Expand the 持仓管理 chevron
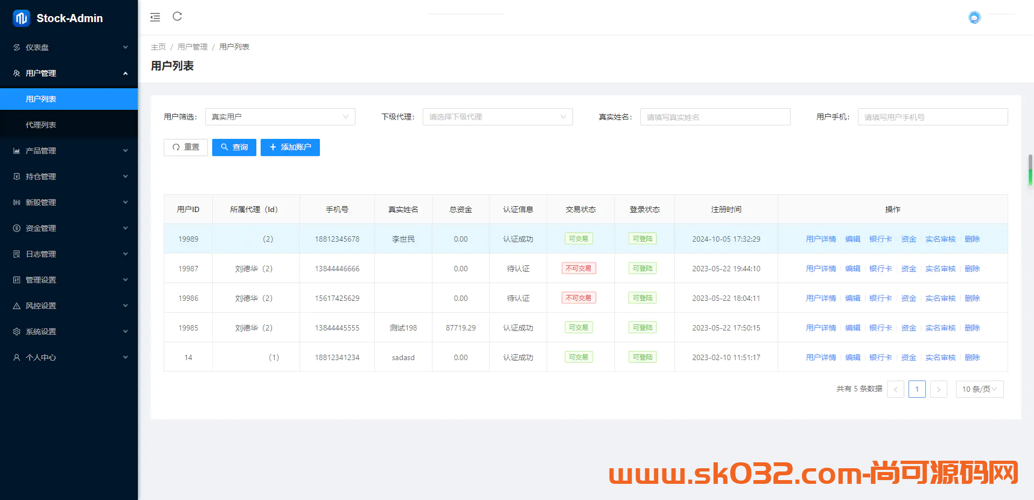The width and height of the screenshot is (1034, 500). click(125, 177)
